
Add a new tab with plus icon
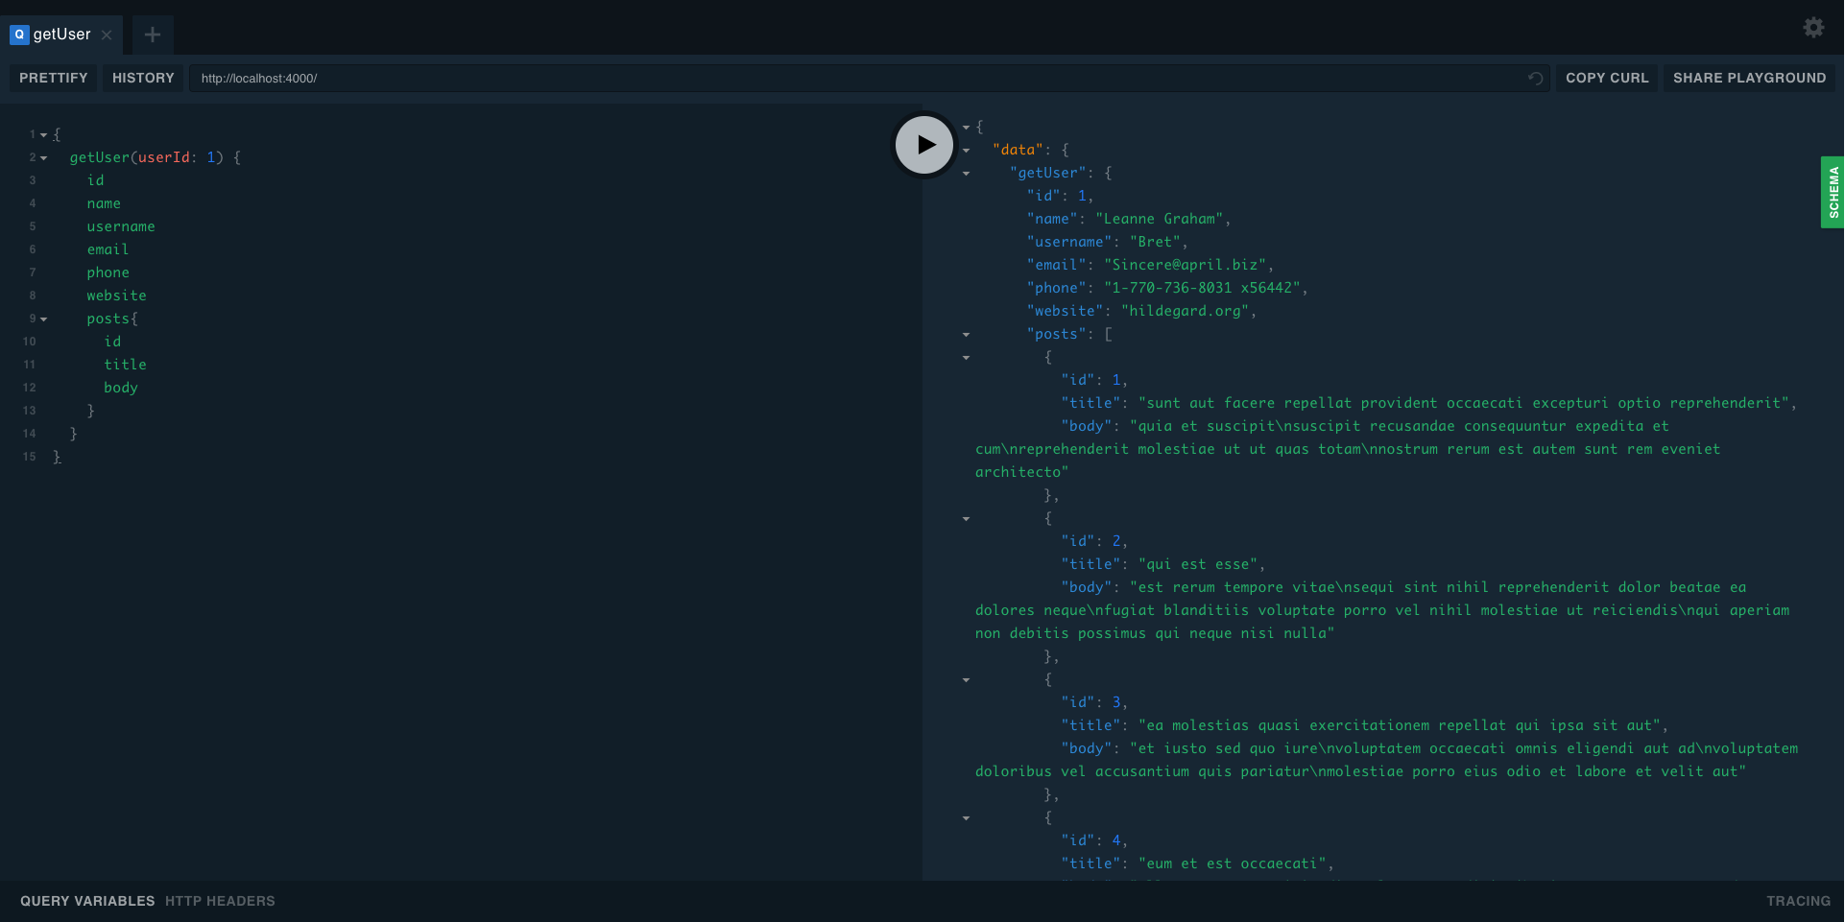pos(152,35)
